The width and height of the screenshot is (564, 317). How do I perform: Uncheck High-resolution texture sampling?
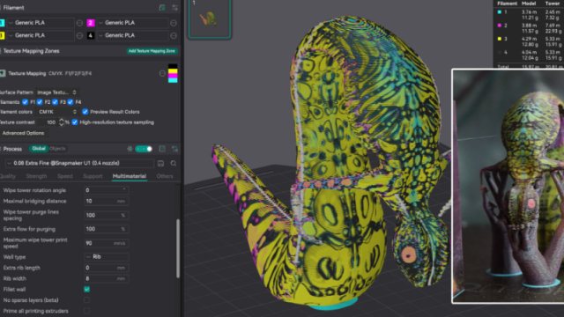(x=74, y=122)
